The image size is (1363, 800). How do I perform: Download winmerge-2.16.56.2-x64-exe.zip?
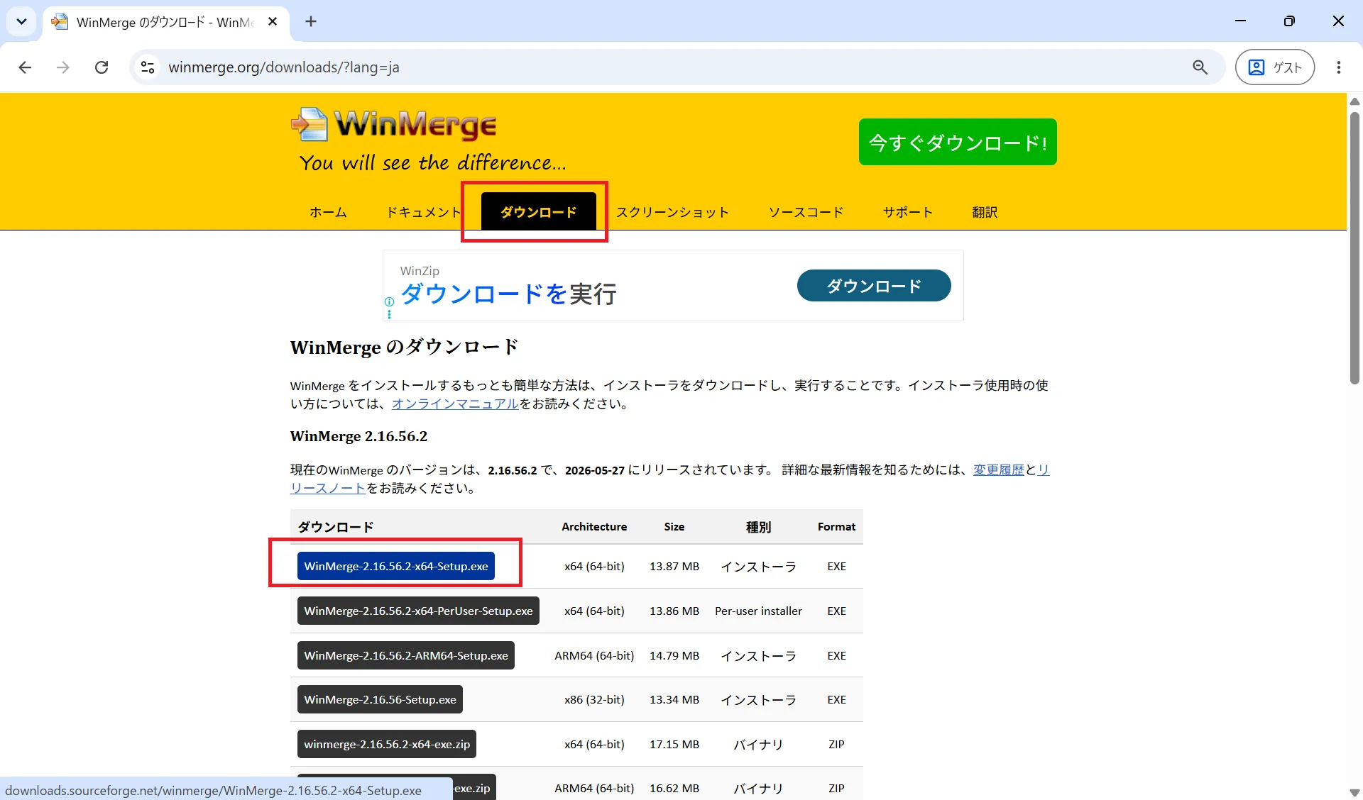pos(387,744)
